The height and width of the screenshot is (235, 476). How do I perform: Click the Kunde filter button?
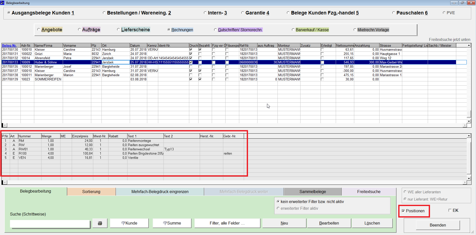point(129,223)
